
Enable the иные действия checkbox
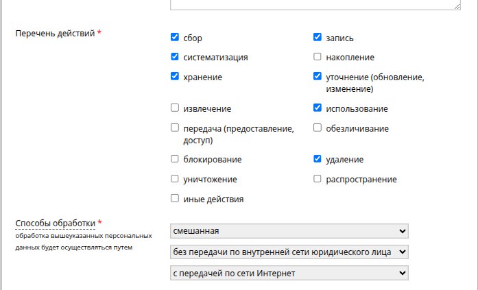click(175, 198)
